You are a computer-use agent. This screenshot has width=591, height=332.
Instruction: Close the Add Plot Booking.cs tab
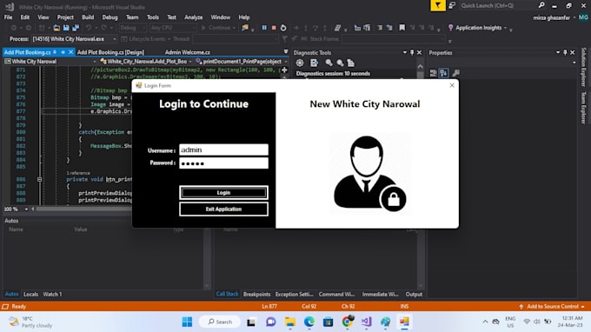point(70,52)
